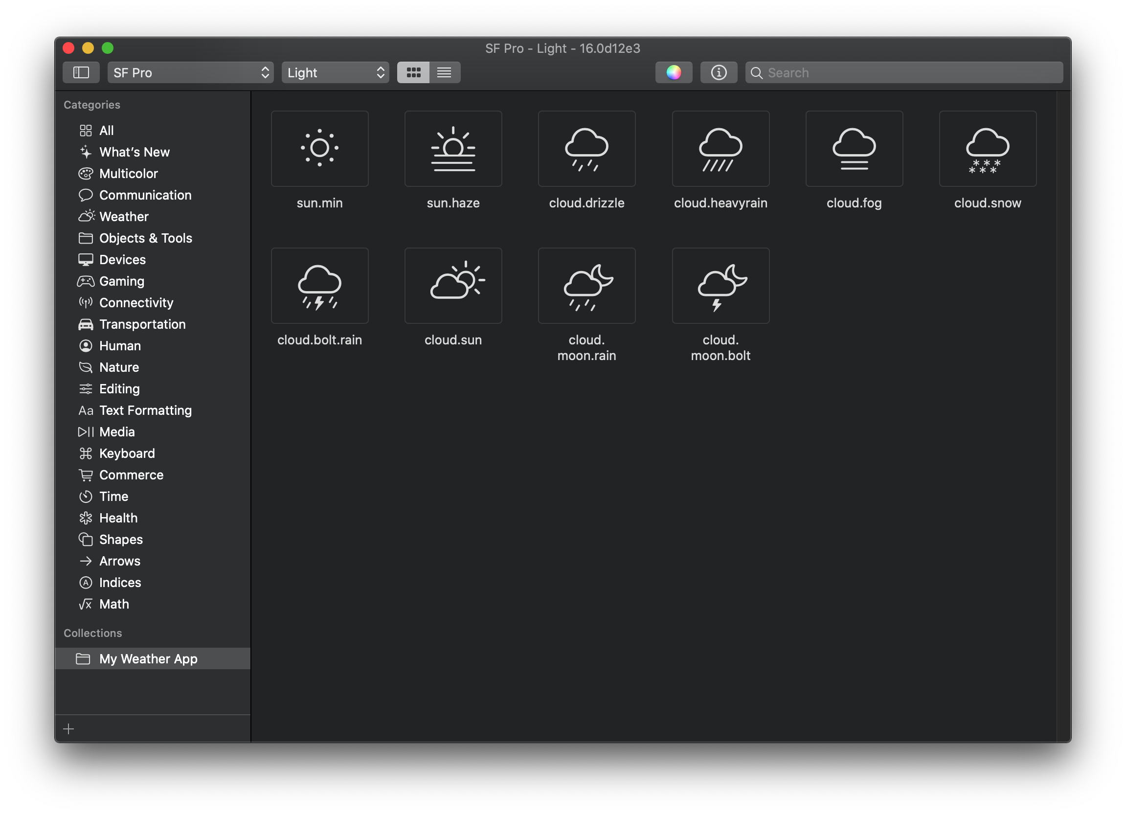
Task: Choose the cloud.moon.bolt symbol
Action: click(720, 286)
